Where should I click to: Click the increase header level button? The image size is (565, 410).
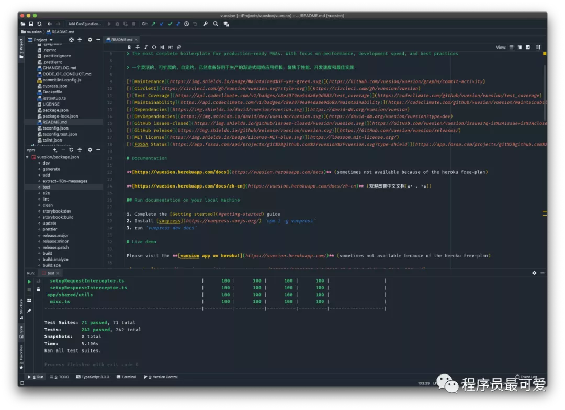pyautogui.click(x=171, y=47)
